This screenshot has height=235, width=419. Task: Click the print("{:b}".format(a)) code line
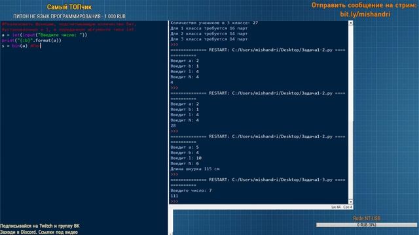click(31, 40)
